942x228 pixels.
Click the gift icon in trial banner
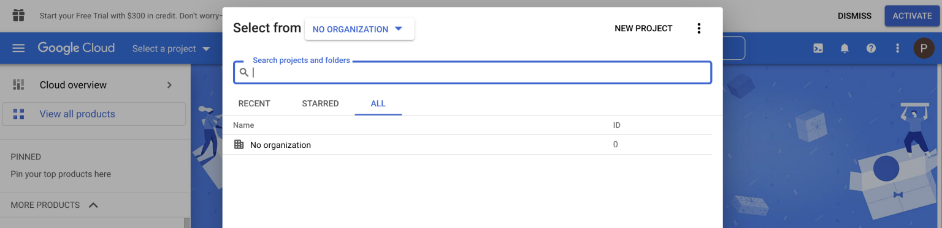tap(18, 15)
